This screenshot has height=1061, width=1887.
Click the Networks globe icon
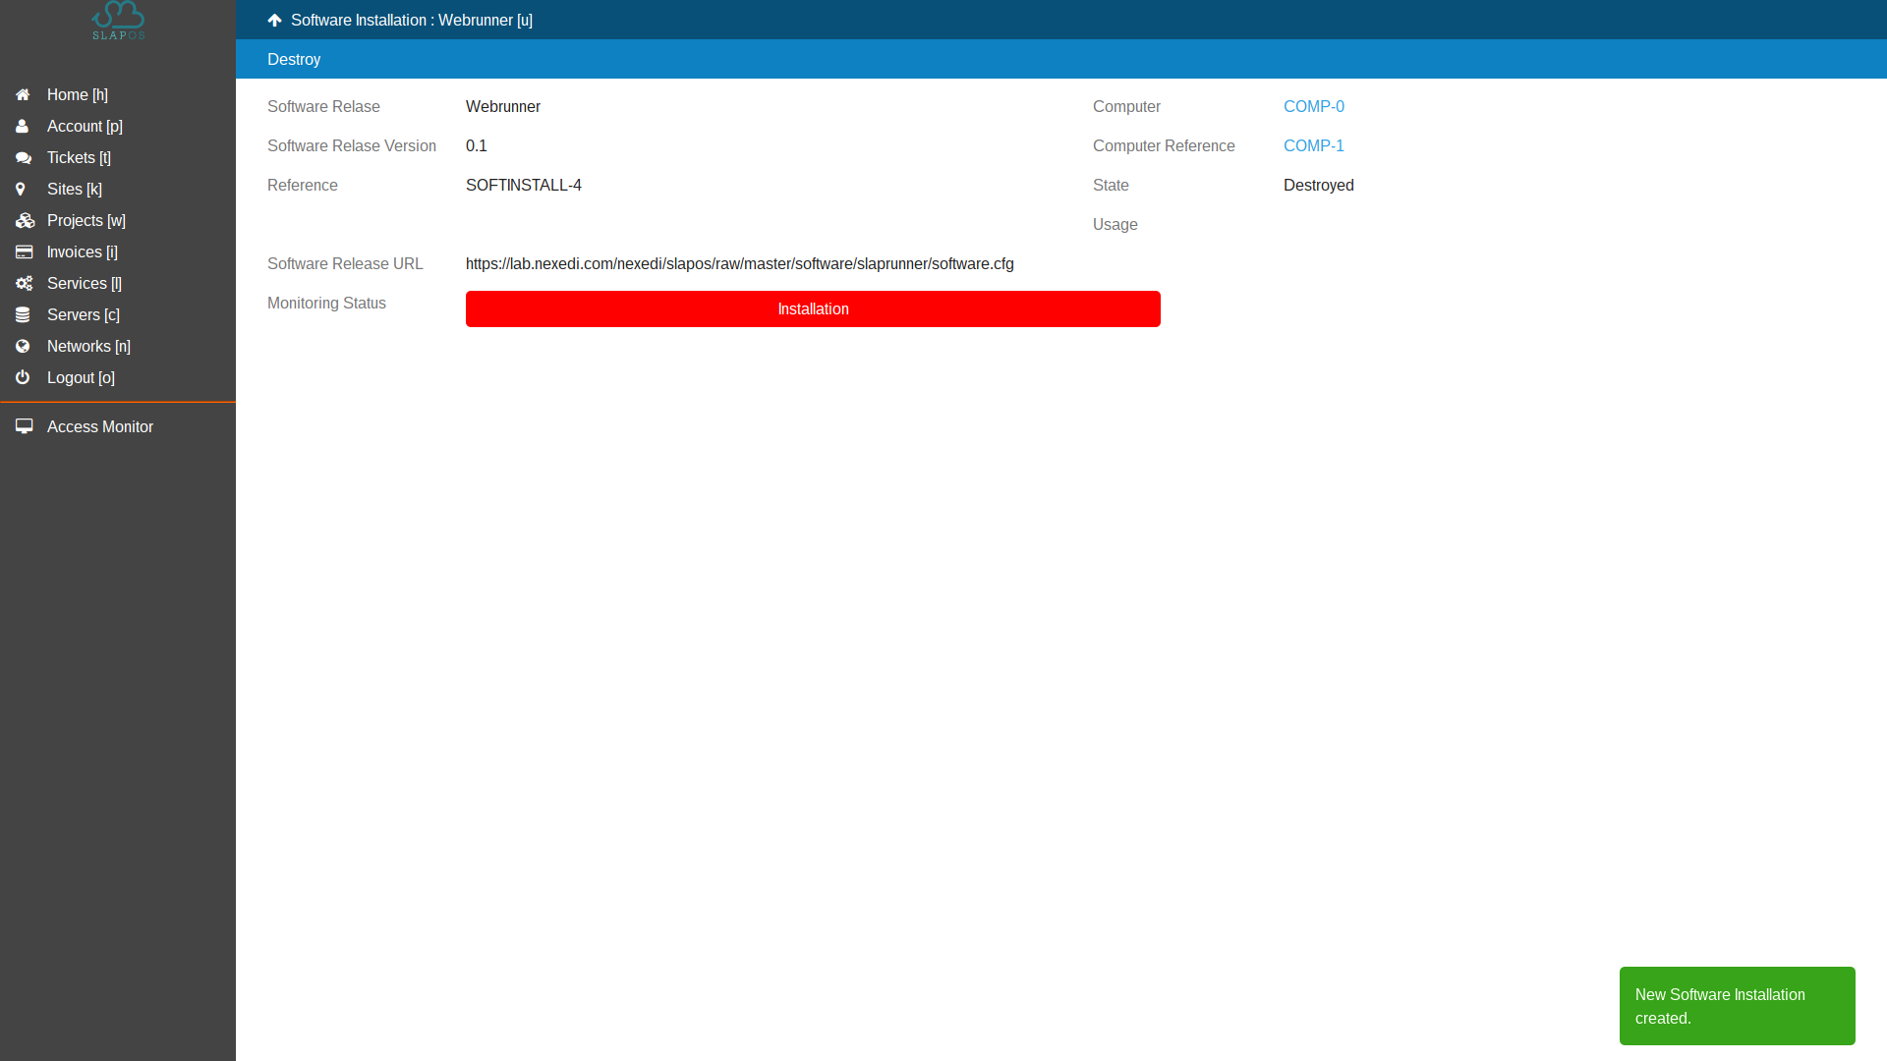point(23,346)
